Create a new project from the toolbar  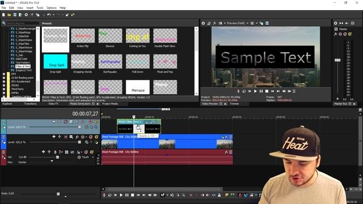point(3,15)
